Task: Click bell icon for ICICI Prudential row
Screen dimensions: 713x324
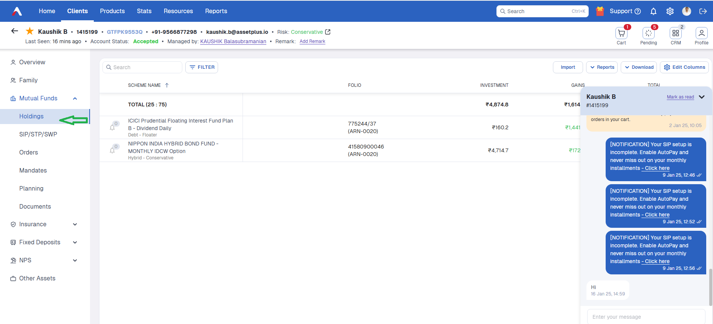Action: [x=112, y=127]
